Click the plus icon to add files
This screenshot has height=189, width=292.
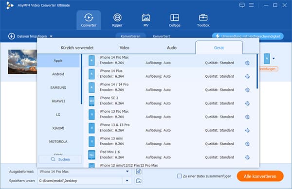[12, 36]
